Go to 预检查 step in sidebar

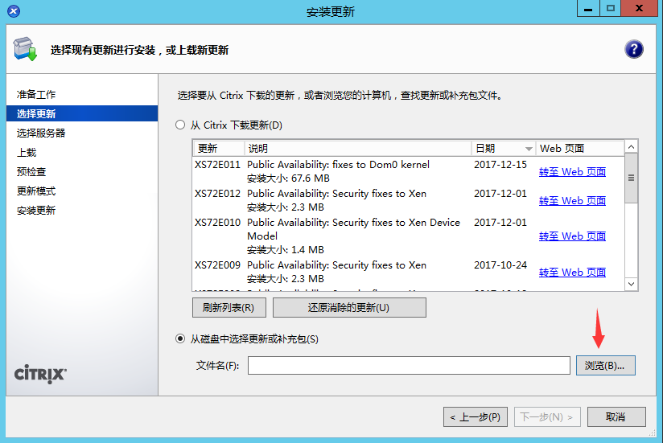click(31, 172)
